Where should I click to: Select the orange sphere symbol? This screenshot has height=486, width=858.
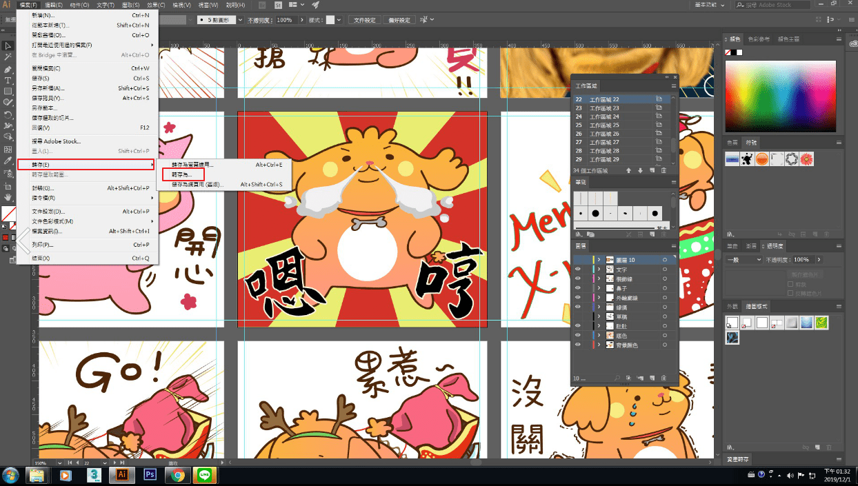(762, 159)
